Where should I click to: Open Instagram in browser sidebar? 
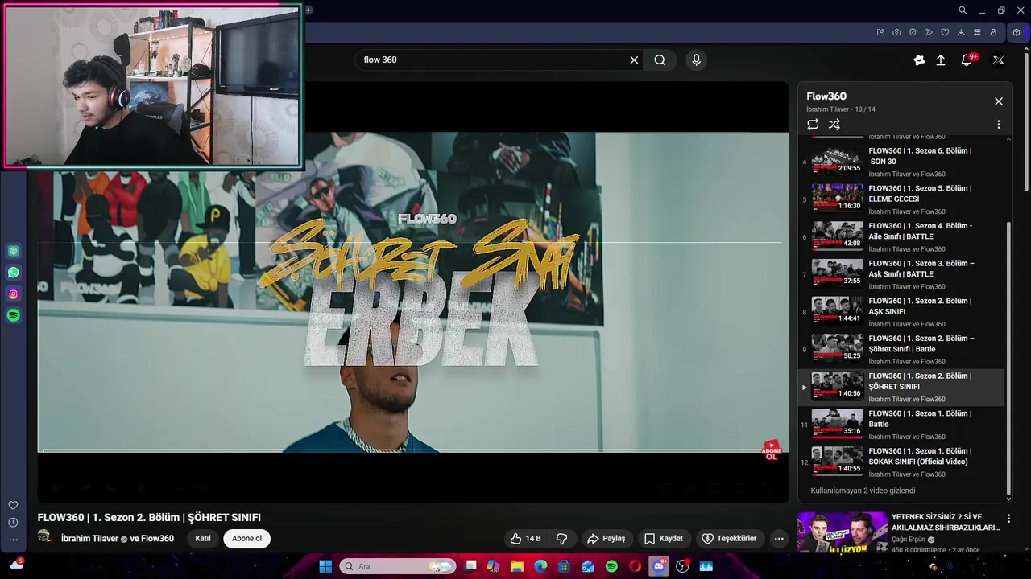click(x=13, y=294)
